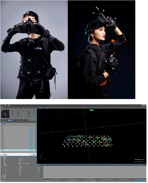
Task: Click the droplet icon beside the camera icon
Action: [x=145, y=105]
